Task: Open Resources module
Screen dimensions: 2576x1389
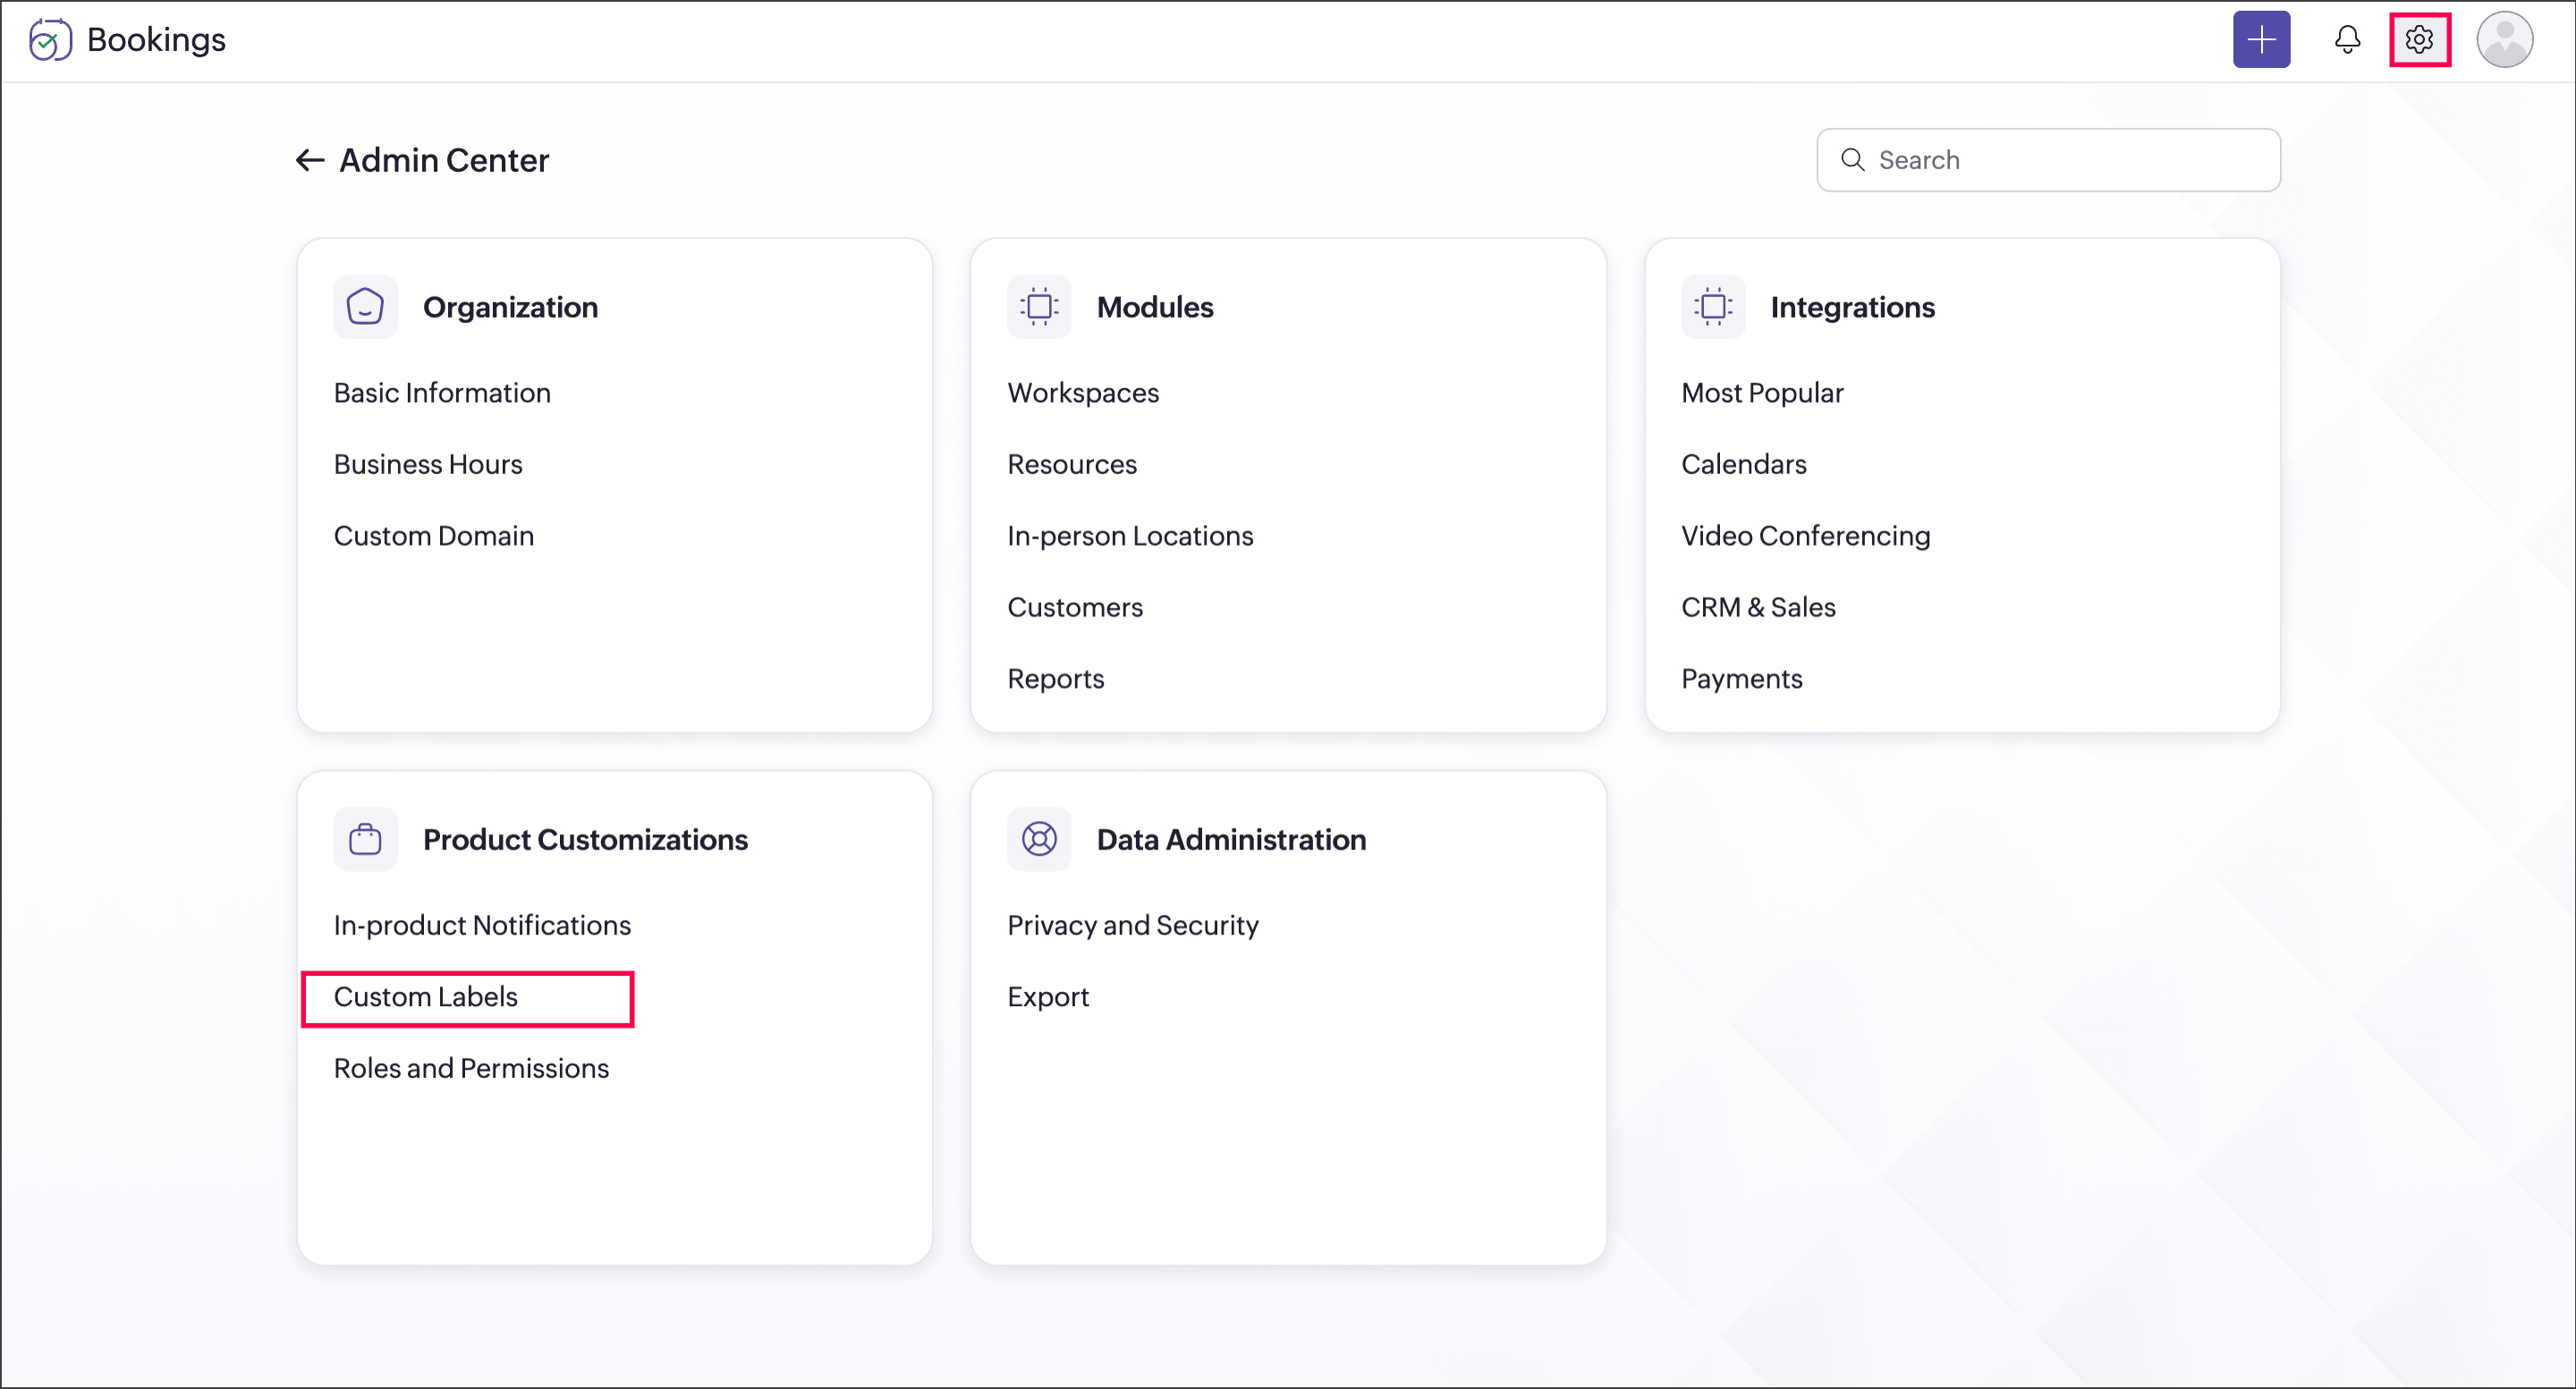Action: (1072, 464)
